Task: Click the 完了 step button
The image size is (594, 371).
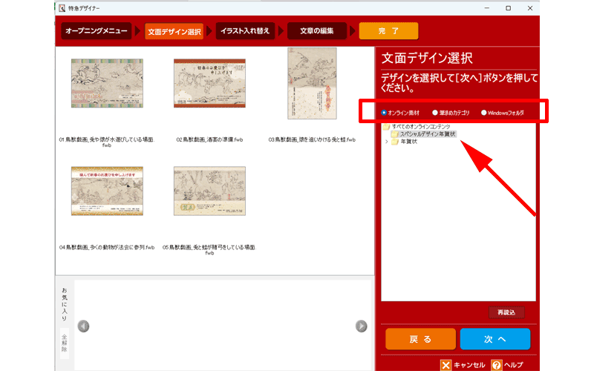Action: [x=388, y=30]
